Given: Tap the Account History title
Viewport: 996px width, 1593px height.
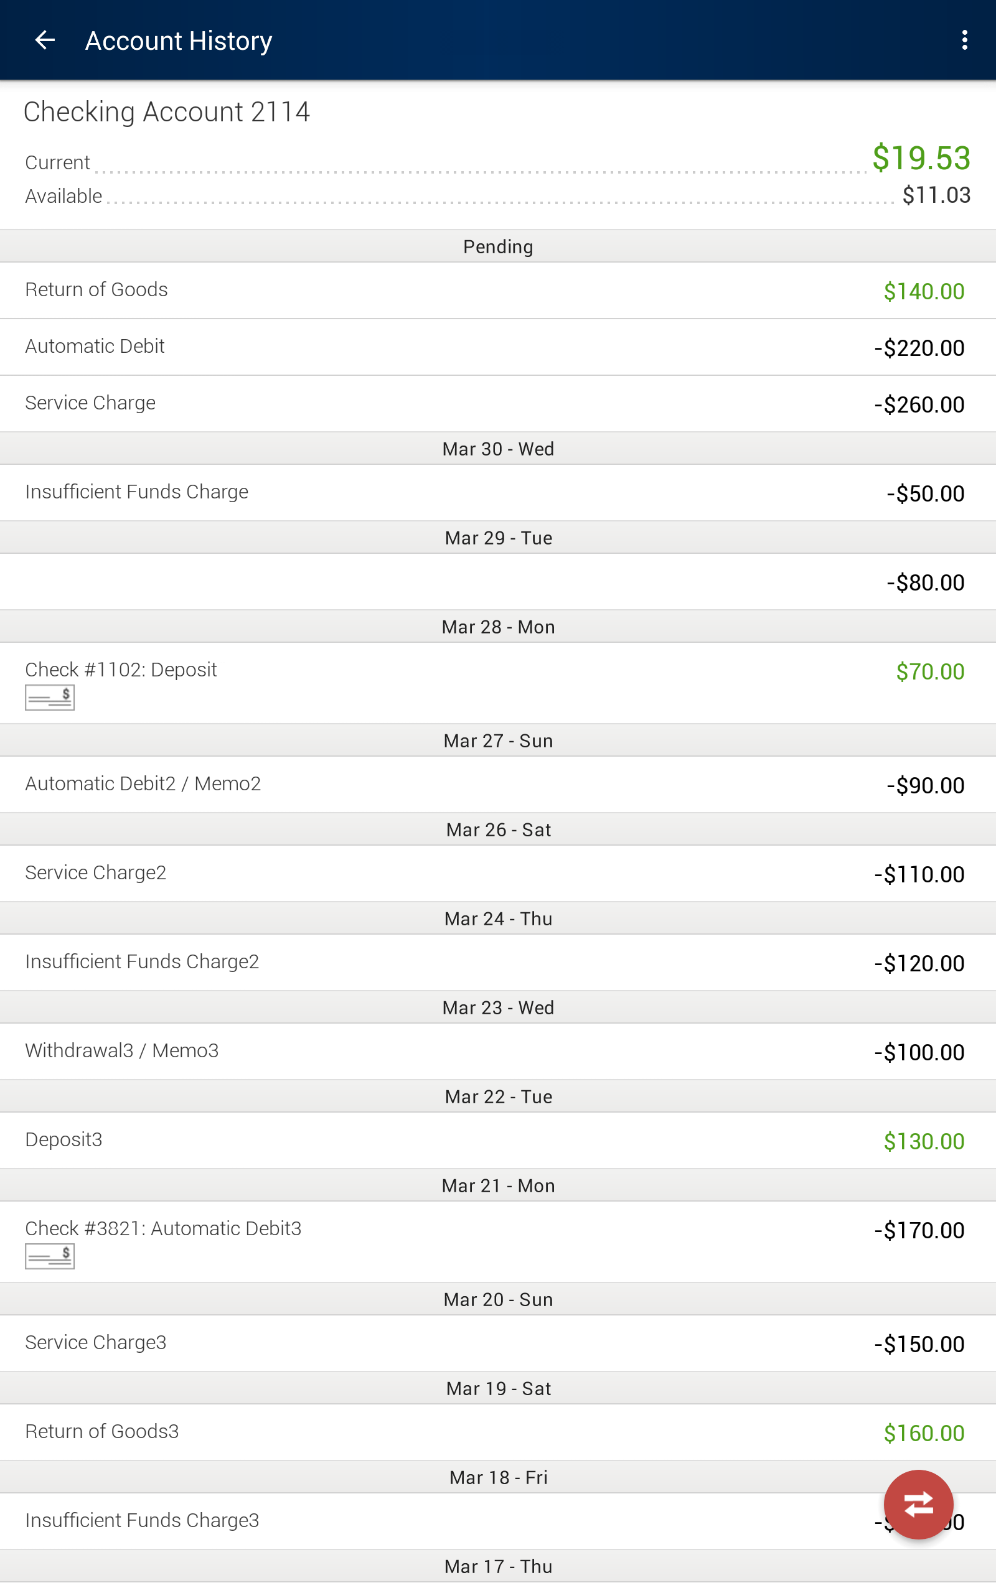Looking at the screenshot, I should (x=179, y=41).
